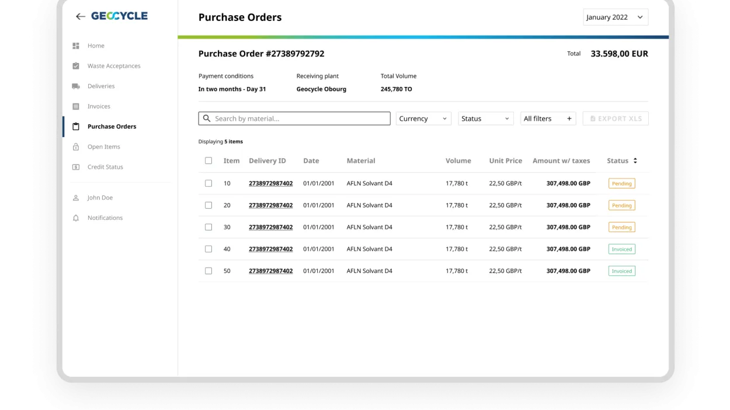This screenshot has height=410, width=730.
Task: Toggle the select-all checkbox in table header
Action: (208, 161)
